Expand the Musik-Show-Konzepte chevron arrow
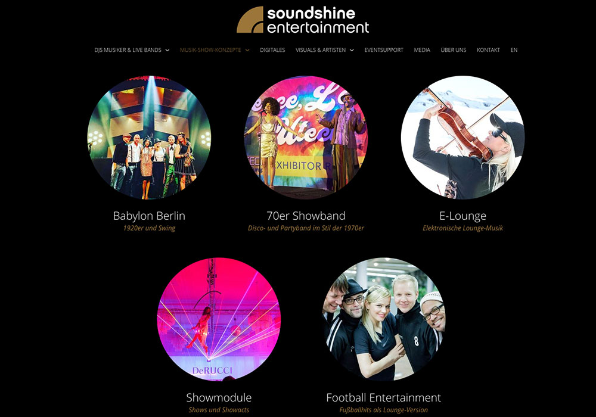This screenshot has width=596, height=417. pos(247,50)
